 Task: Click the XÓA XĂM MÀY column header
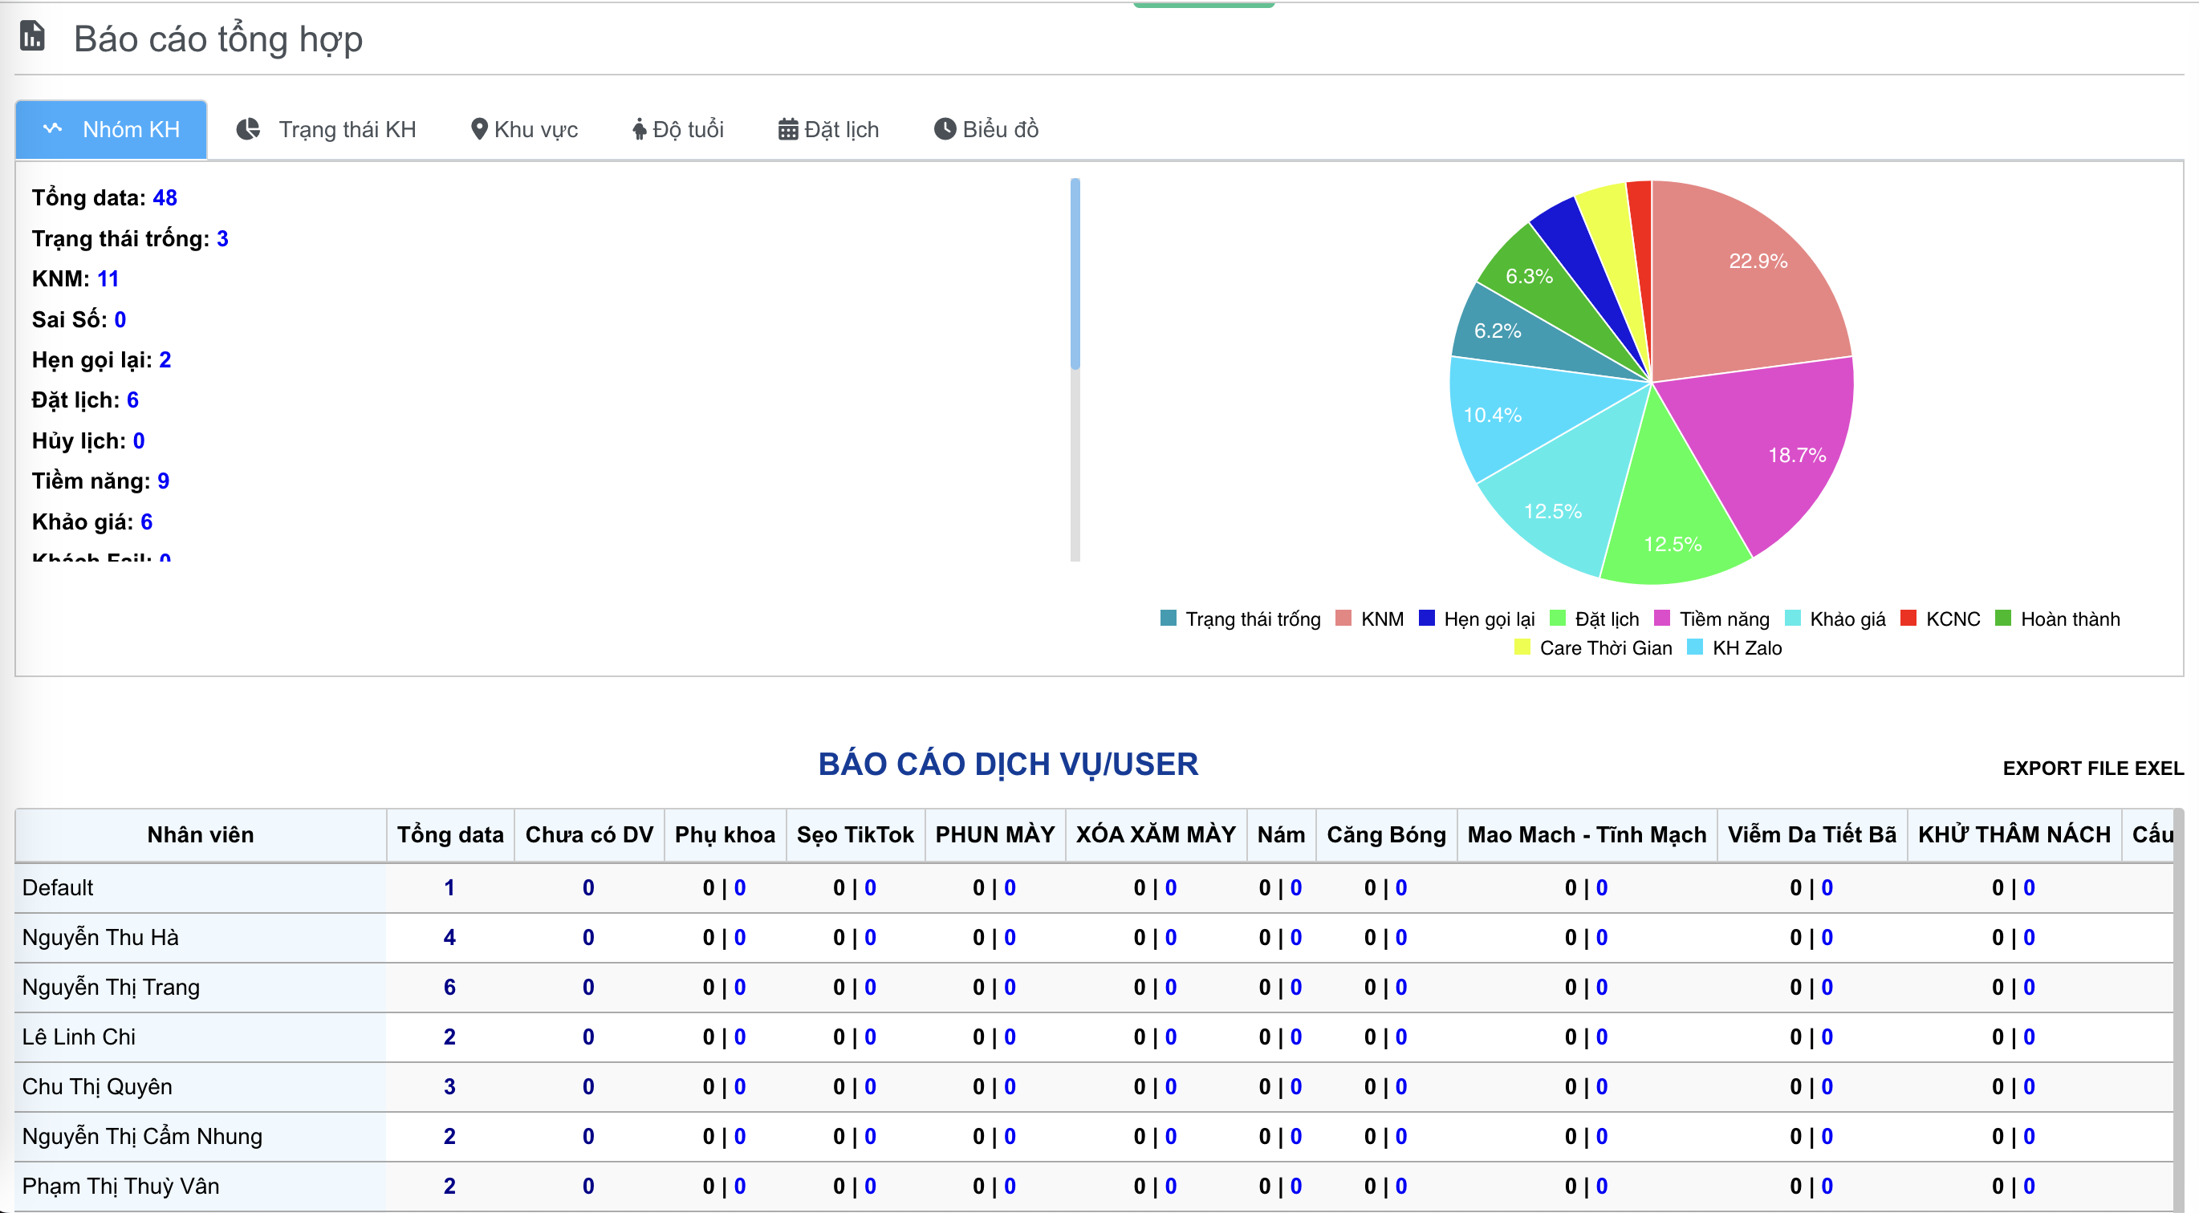pyautogui.click(x=1156, y=834)
